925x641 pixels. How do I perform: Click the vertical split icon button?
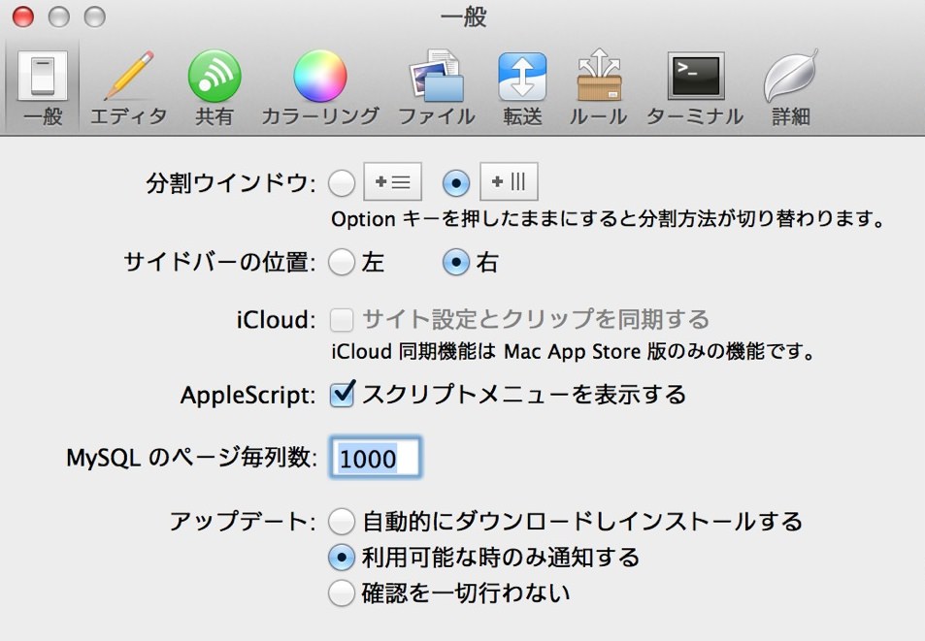click(x=509, y=182)
